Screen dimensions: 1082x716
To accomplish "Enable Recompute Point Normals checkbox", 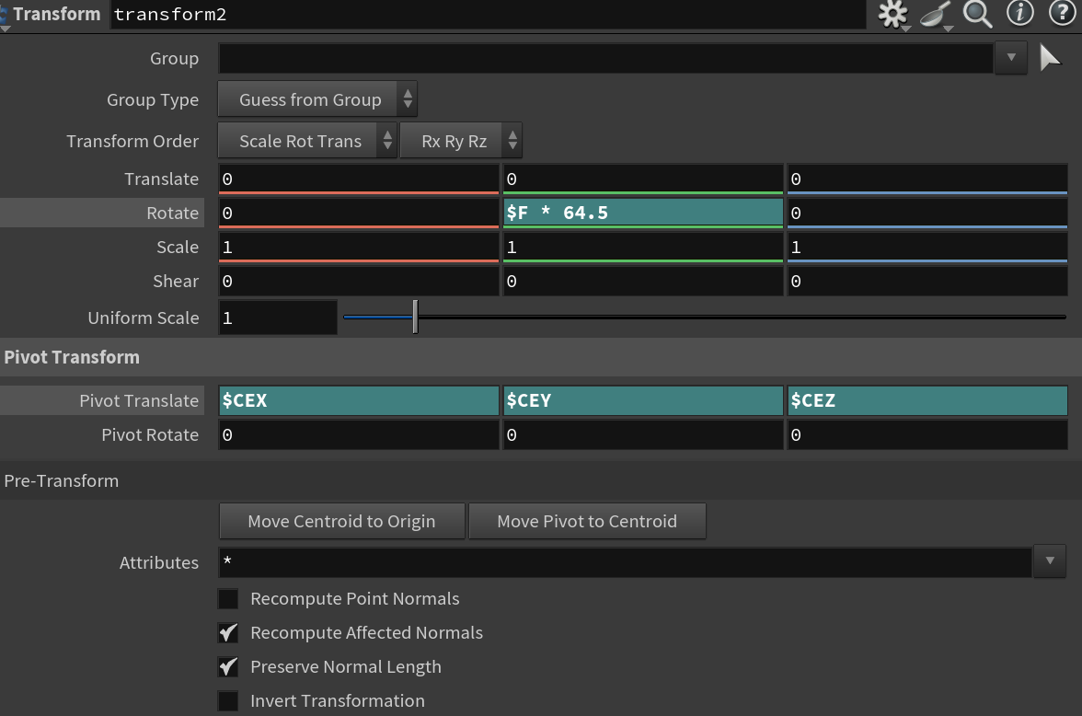I will [x=228, y=599].
